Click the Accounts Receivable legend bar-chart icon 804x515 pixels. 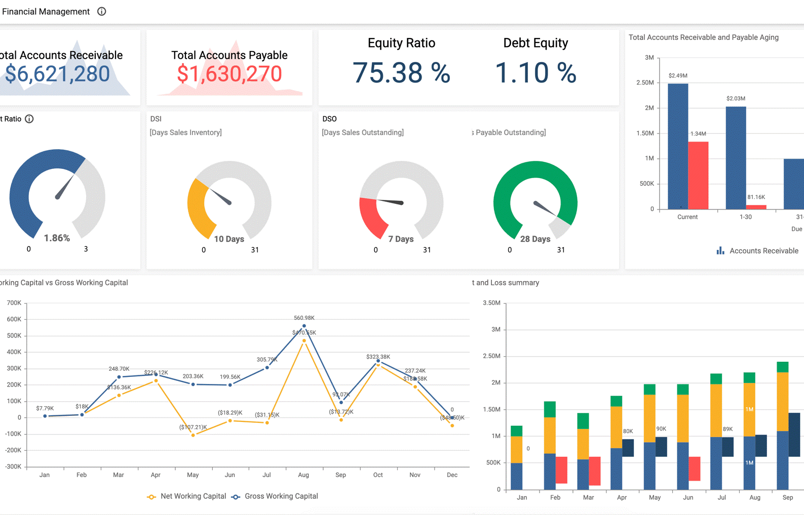pyautogui.click(x=720, y=251)
